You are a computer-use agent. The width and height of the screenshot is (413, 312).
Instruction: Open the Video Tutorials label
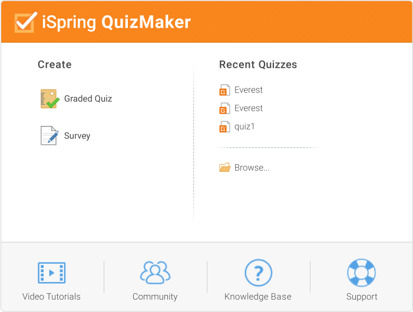coord(51,297)
